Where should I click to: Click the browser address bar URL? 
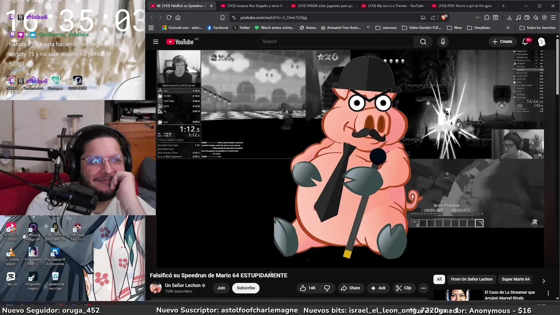click(x=273, y=17)
